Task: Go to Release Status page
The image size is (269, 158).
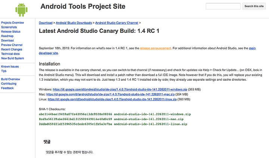Action: point(10,32)
